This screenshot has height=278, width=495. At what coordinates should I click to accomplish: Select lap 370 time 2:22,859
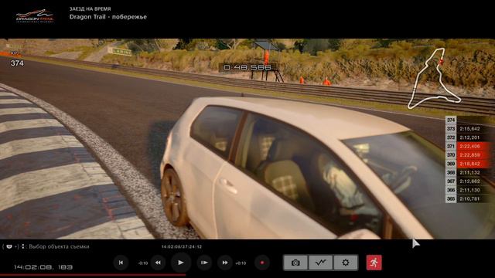coord(469,155)
